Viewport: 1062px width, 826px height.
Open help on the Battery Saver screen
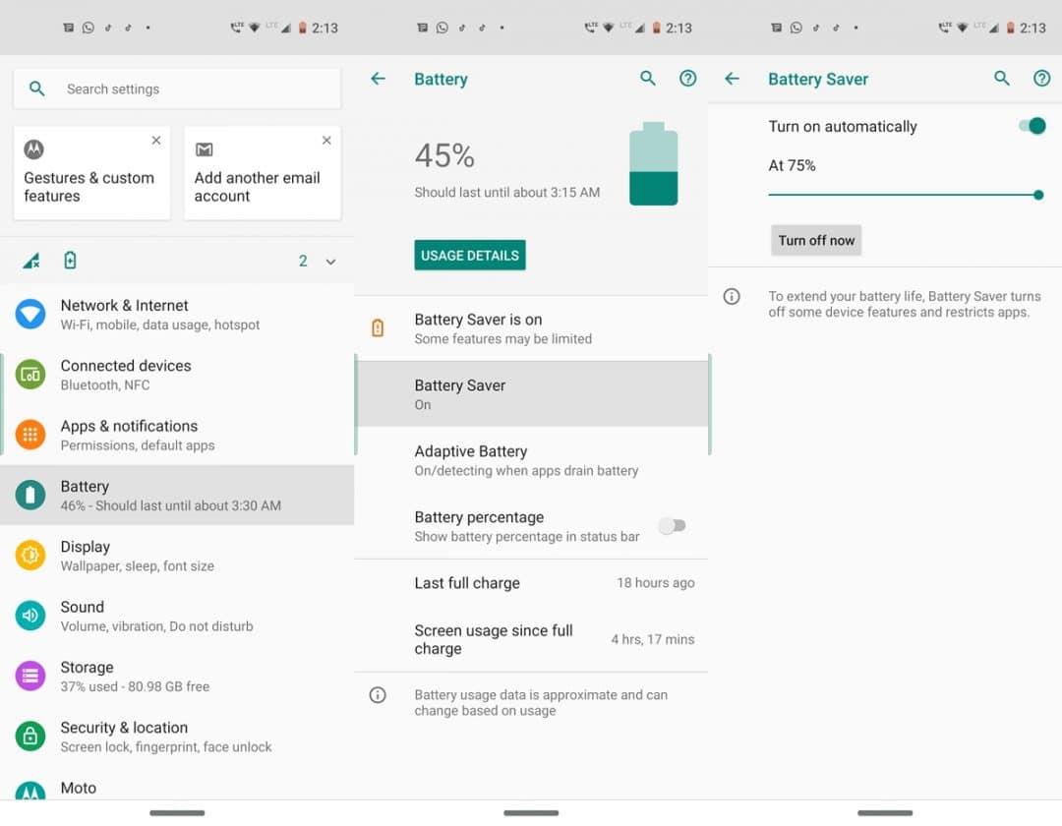coord(1042,79)
